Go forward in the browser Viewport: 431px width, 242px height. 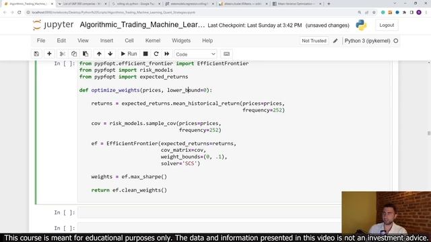point(12,12)
